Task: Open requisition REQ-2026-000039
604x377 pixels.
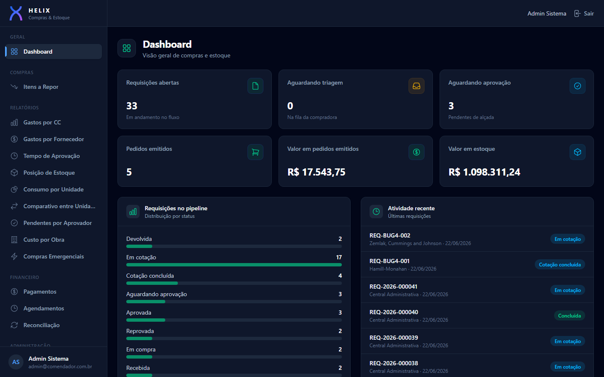Action: click(x=477, y=341)
